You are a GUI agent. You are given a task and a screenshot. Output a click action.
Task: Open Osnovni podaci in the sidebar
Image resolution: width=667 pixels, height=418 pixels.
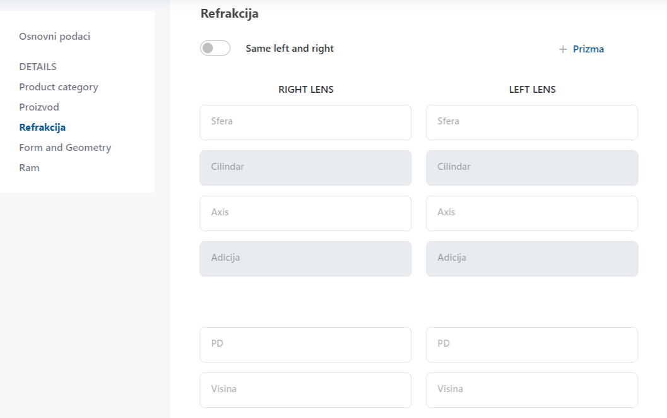click(x=54, y=37)
